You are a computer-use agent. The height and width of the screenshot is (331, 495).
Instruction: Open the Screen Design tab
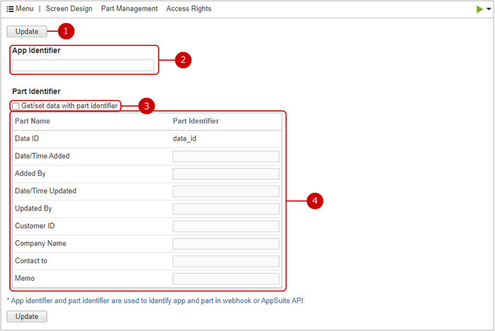69,9
